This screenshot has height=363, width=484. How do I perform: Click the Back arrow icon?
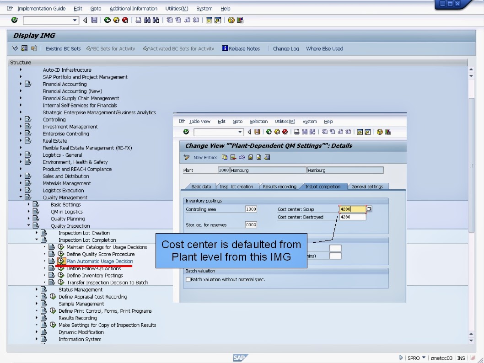(108, 20)
